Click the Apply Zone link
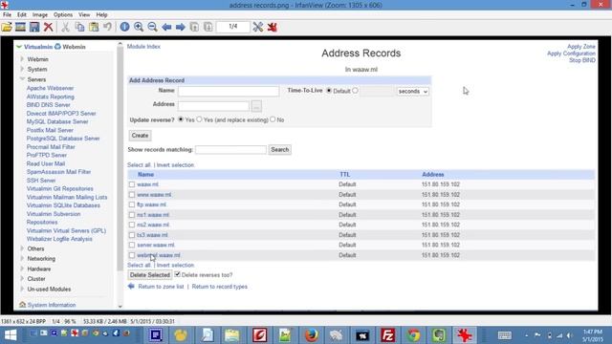This screenshot has width=612, height=344. pyautogui.click(x=581, y=47)
